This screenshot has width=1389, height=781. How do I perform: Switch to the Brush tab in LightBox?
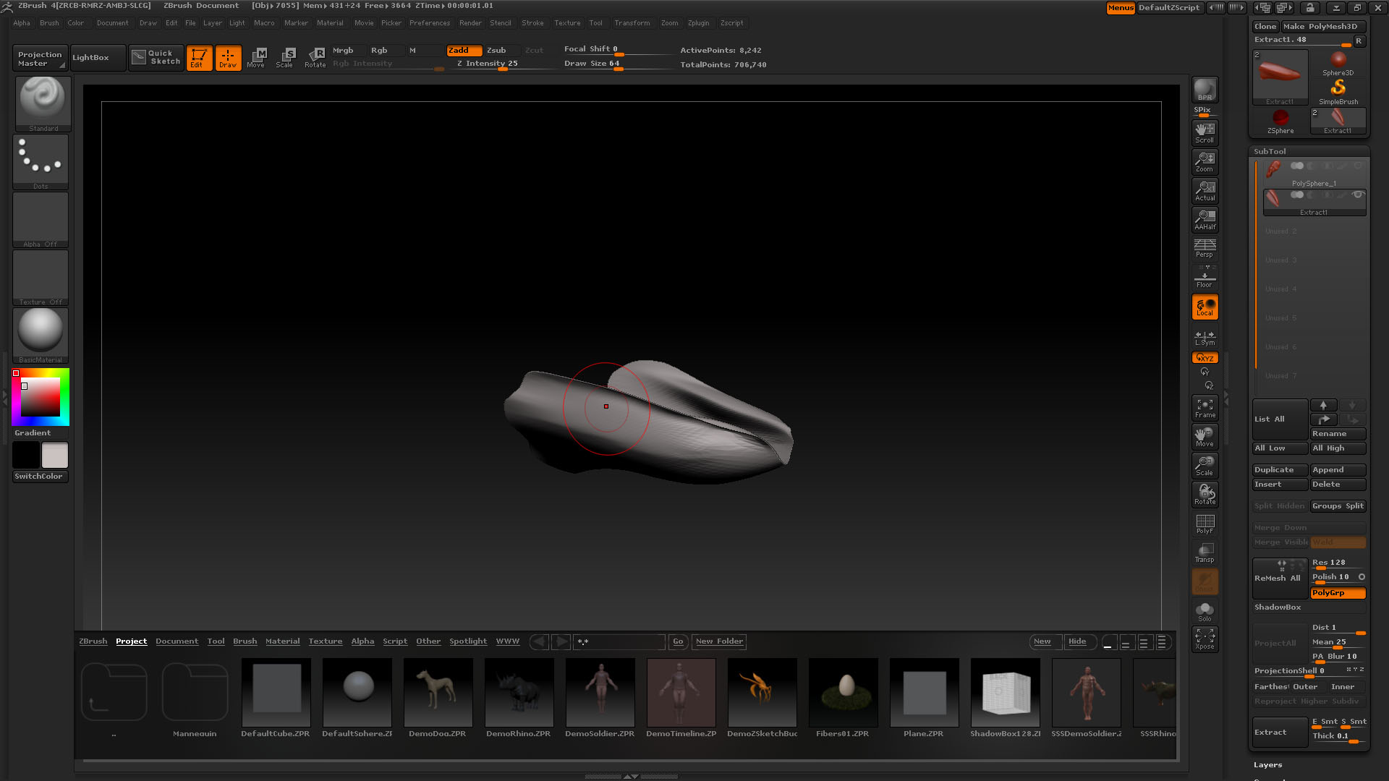pos(245,641)
